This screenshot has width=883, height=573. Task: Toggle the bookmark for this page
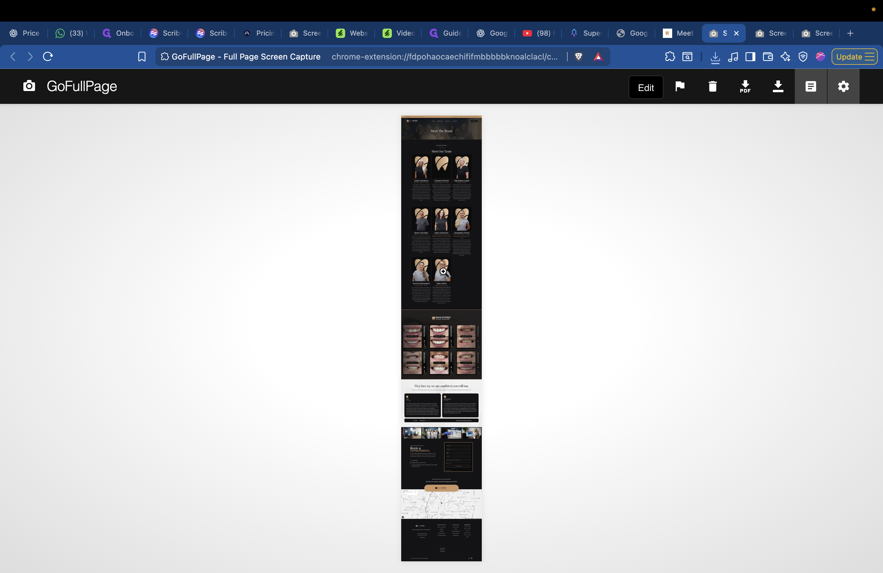142,57
